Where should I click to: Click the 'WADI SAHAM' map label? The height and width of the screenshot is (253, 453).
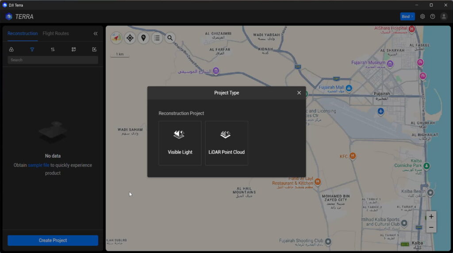[x=130, y=130]
